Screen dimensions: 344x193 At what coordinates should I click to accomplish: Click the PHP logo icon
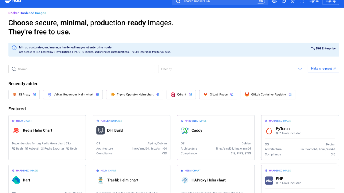pos(269,180)
